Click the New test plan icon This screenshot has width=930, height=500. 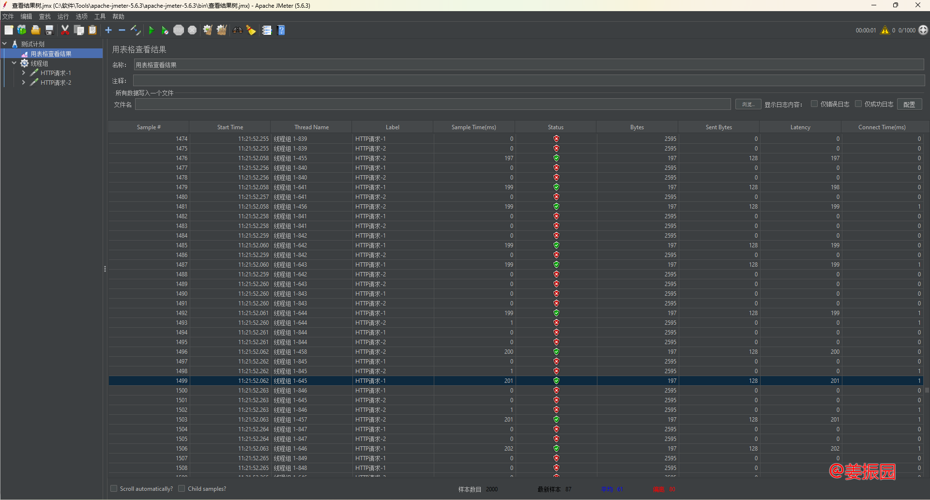pyautogui.click(x=9, y=30)
